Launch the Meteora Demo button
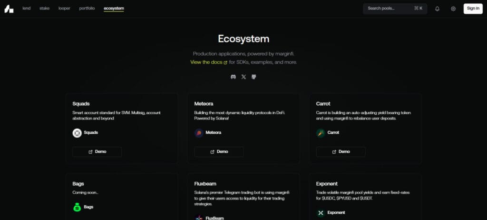487x220 pixels. (x=219, y=152)
